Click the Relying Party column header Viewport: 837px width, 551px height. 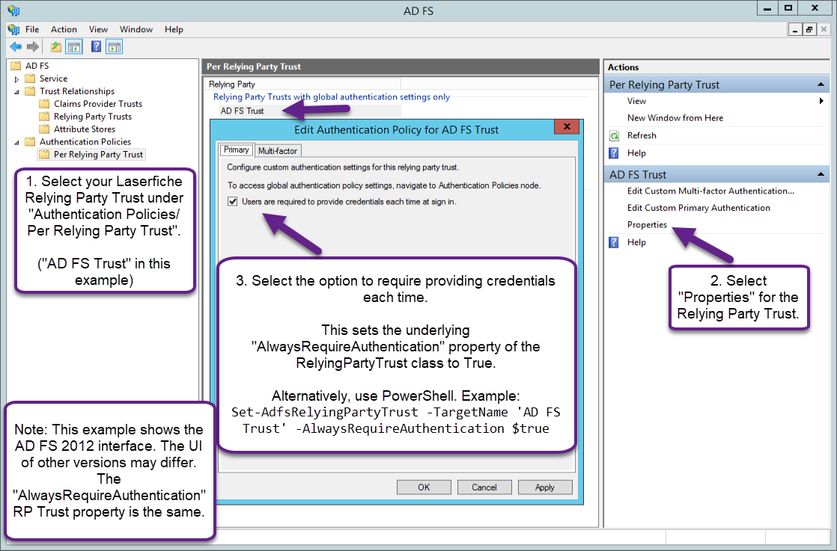302,84
